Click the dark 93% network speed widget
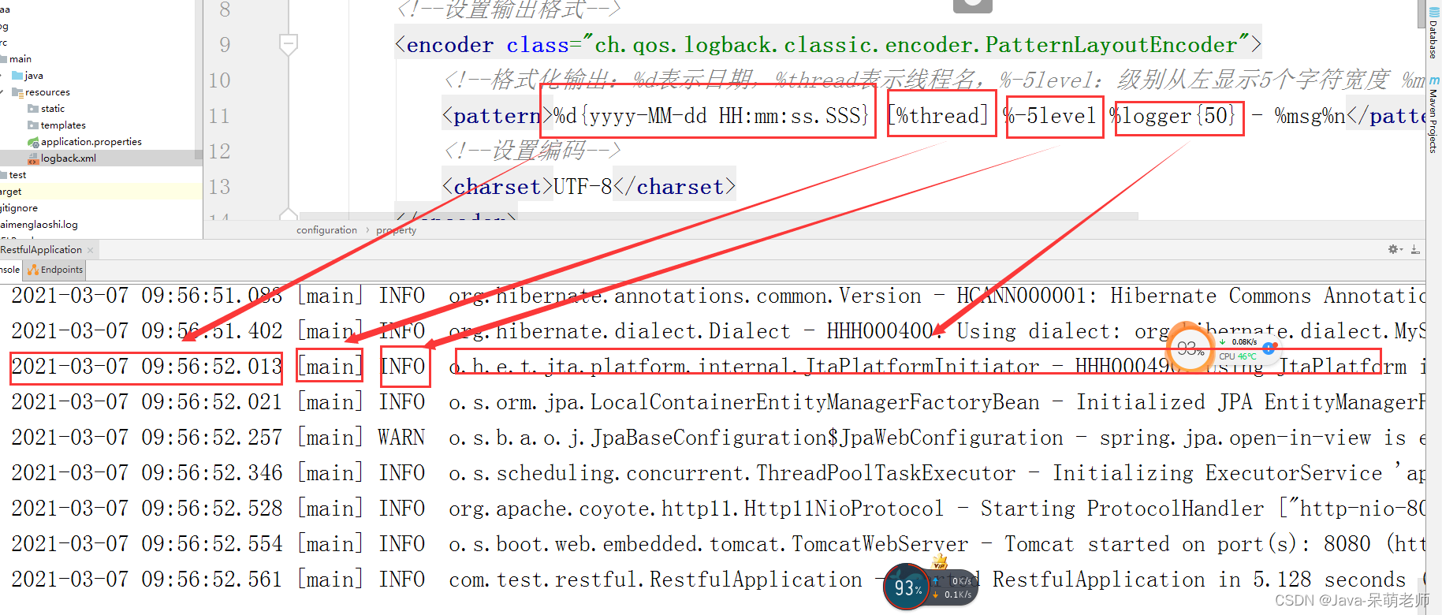This screenshot has width=1442, height=615. (x=930, y=587)
